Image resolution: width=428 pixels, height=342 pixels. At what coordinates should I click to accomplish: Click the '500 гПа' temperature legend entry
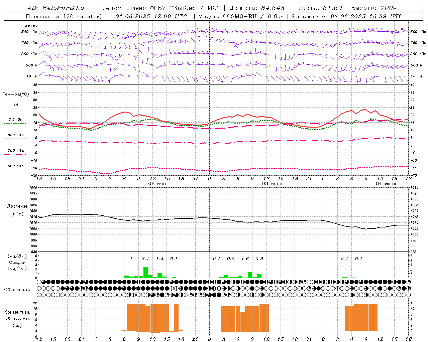(x=16, y=166)
